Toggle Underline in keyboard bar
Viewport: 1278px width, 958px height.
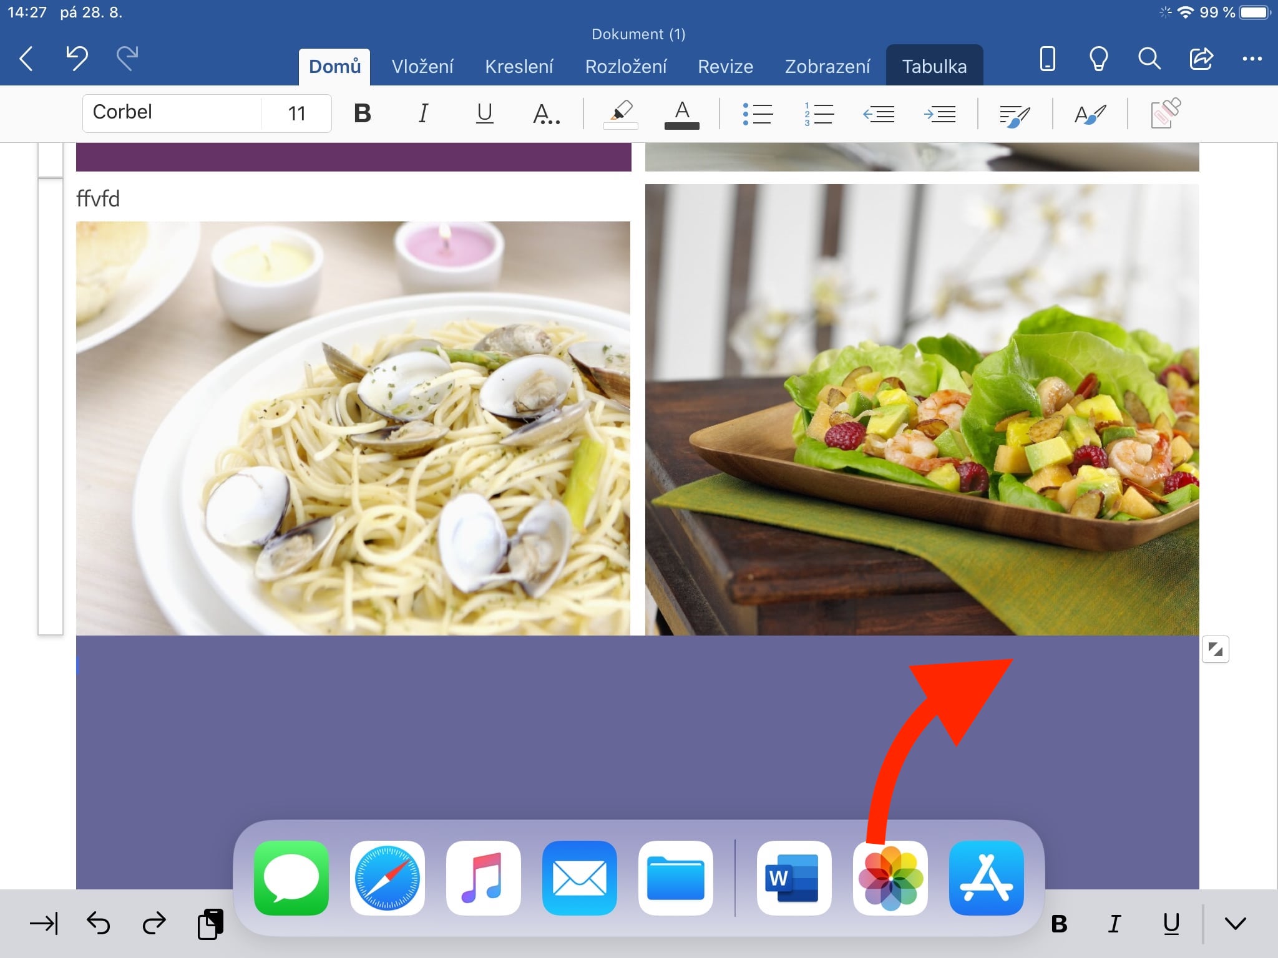[x=1171, y=924]
